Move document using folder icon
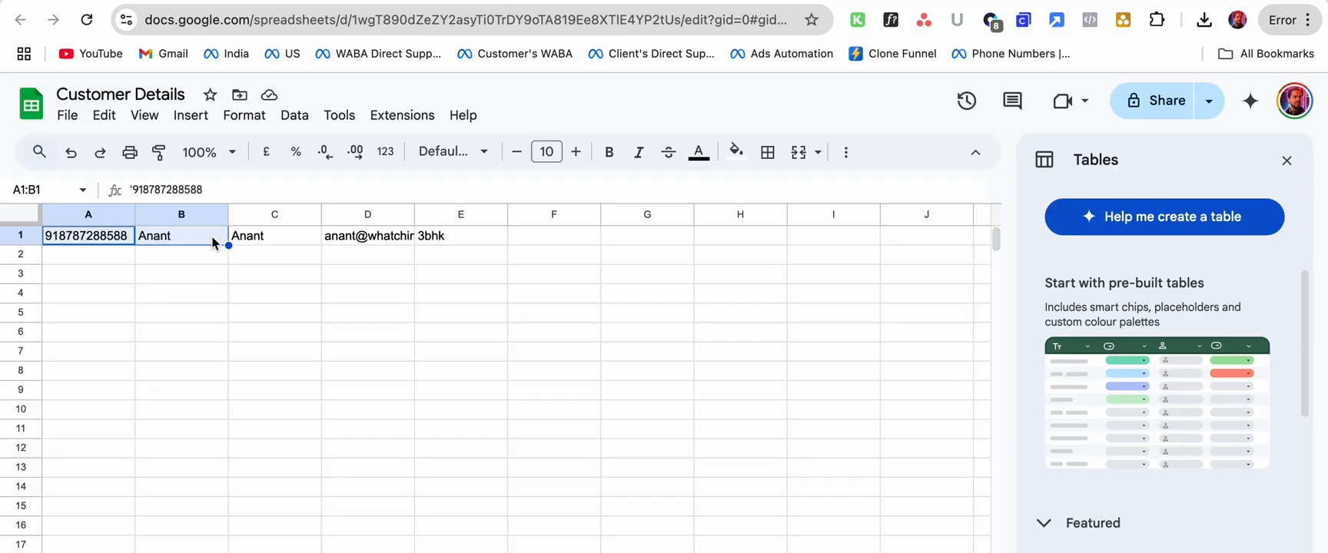This screenshot has width=1328, height=553. (x=240, y=94)
